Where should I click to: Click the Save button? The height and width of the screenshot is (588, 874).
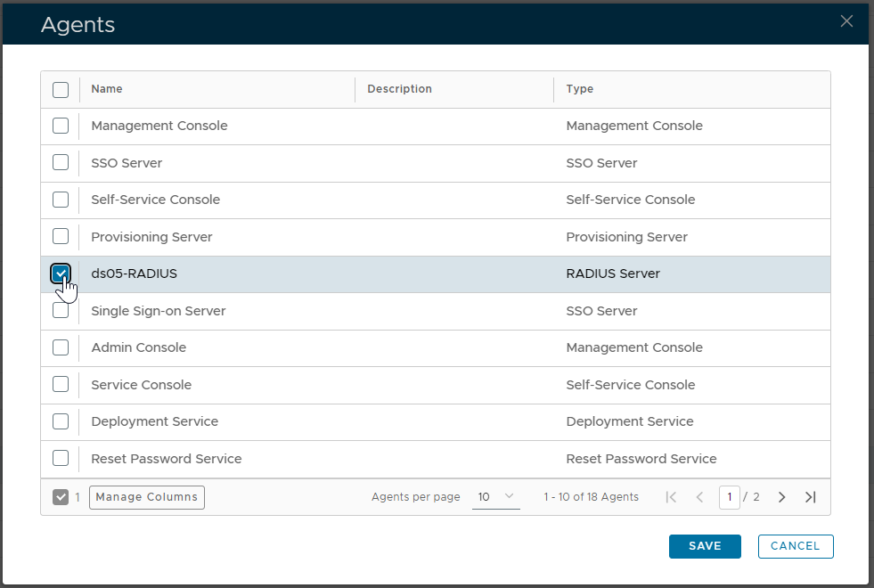(704, 546)
